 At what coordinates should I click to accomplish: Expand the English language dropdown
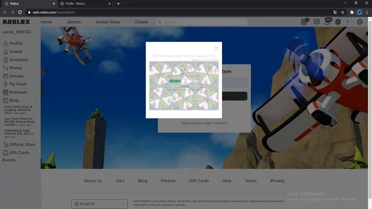pos(99,204)
